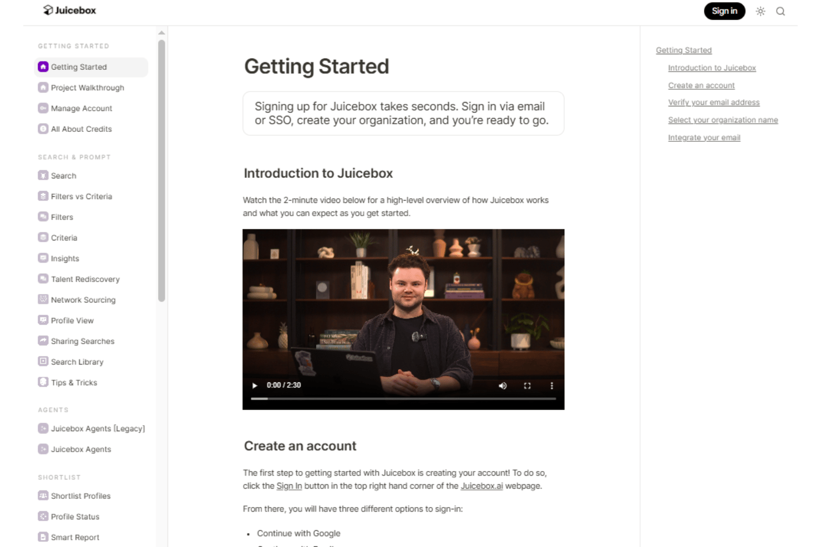The image size is (821, 547).
Task: Open the Search Library page
Action: 77,362
